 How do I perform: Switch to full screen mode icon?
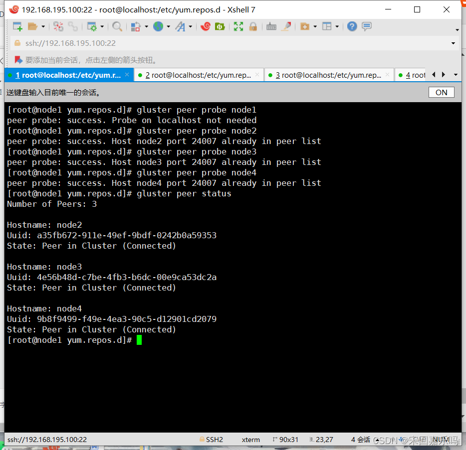click(x=238, y=27)
